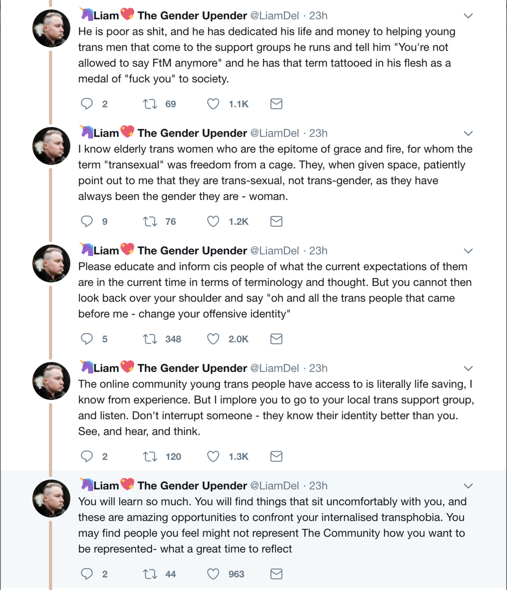Open options chevron on 'You will learn' tweet
The height and width of the screenshot is (590, 507).
click(x=468, y=486)
